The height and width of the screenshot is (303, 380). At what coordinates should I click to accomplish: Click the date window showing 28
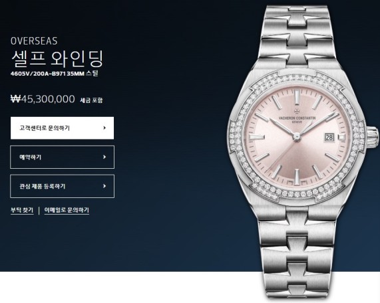(329, 138)
